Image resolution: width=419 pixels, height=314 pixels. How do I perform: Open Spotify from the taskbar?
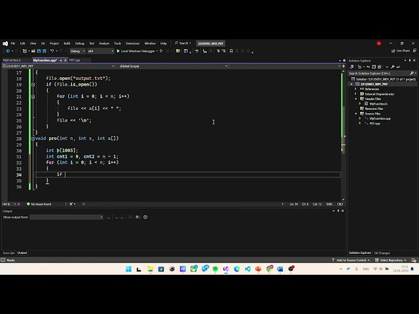[x=215, y=269]
